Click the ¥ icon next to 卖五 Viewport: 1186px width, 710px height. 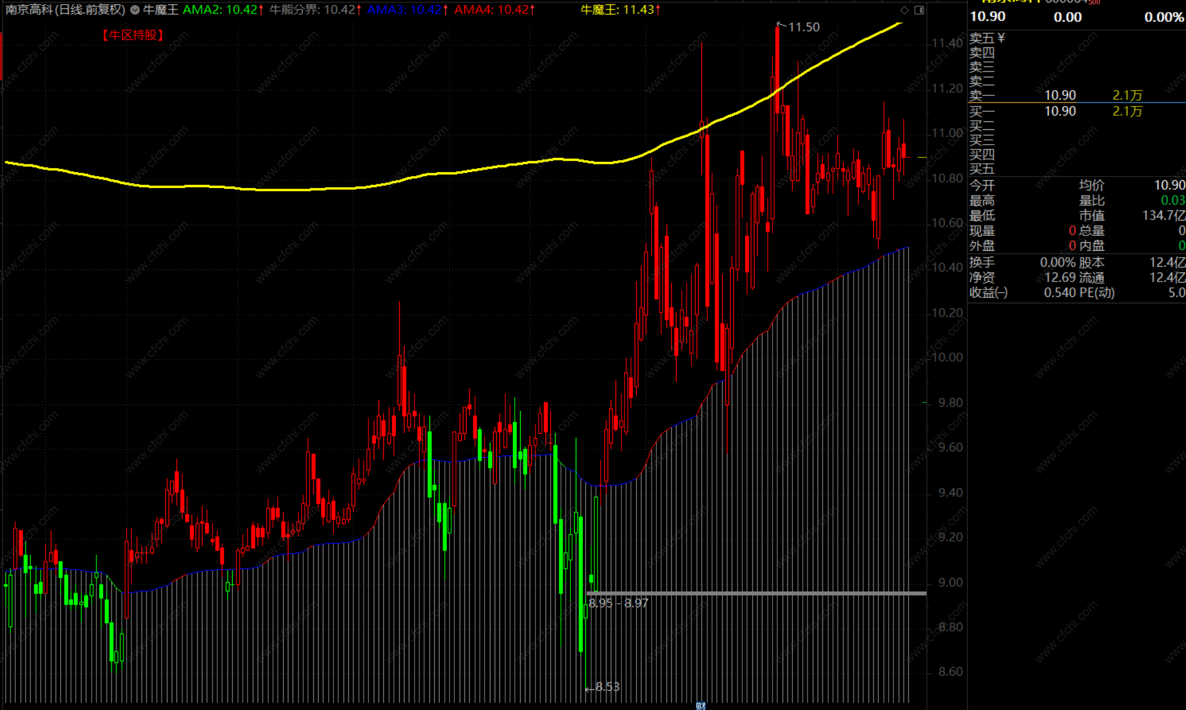pyautogui.click(x=1001, y=38)
